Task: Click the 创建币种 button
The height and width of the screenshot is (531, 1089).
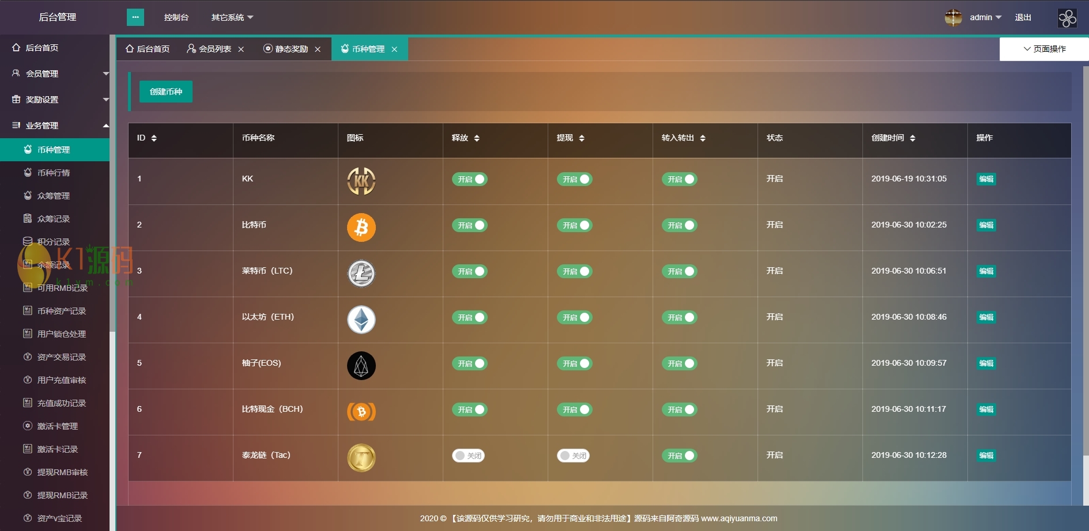Action: 166,92
